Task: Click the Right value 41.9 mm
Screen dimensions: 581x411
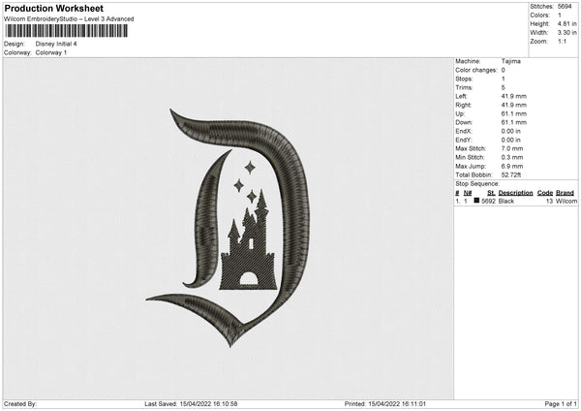Action: (x=514, y=105)
